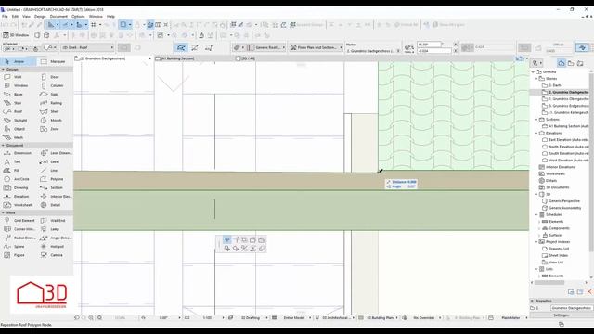This screenshot has height=334, width=594.
Task: Select the Wall tool
Action: point(19,77)
